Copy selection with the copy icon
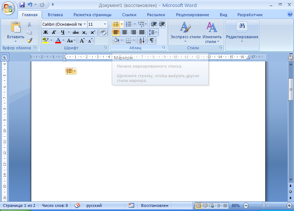 point(29,32)
